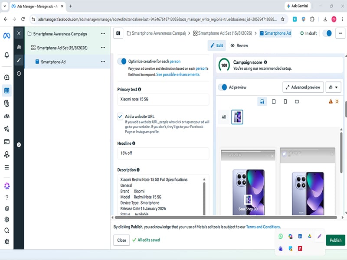Select the All placements preview tab
The height and width of the screenshot is (260, 347).
(224, 117)
